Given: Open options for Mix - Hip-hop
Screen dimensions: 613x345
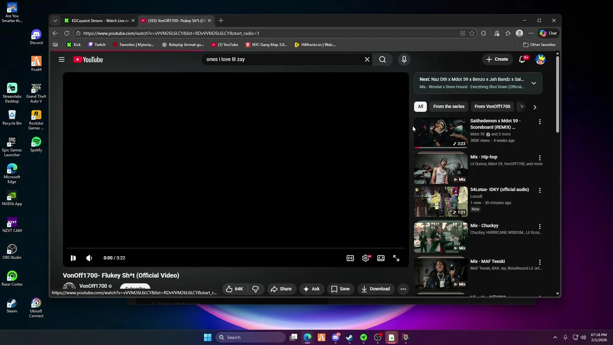Looking at the screenshot, I should [540, 158].
